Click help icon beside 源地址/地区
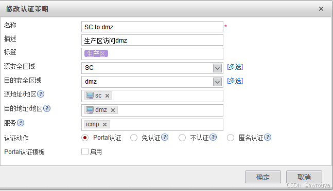The width and height of the screenshot is (333, 191). (41, 94)
